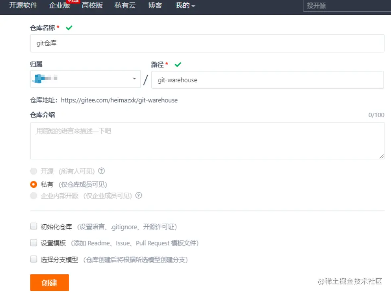This screenshot has width=391, height=294.
Task: Expand the 我的 dropdown menu
Action: click(x=185, y=5)
